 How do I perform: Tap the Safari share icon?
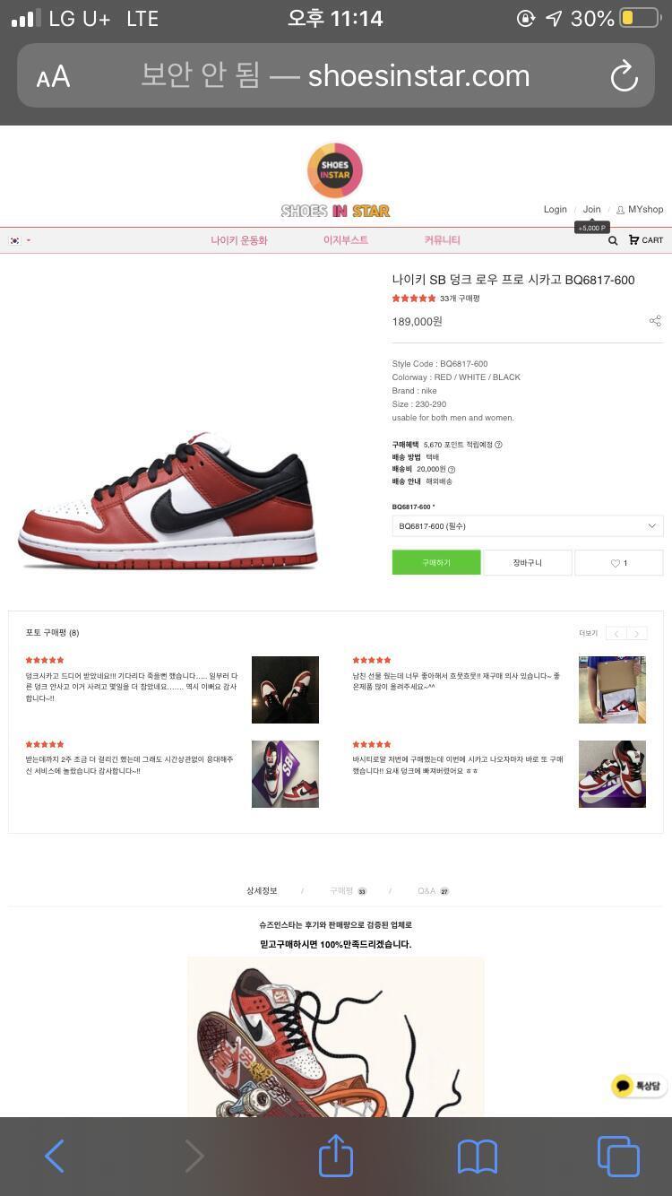coord(336,1156)
